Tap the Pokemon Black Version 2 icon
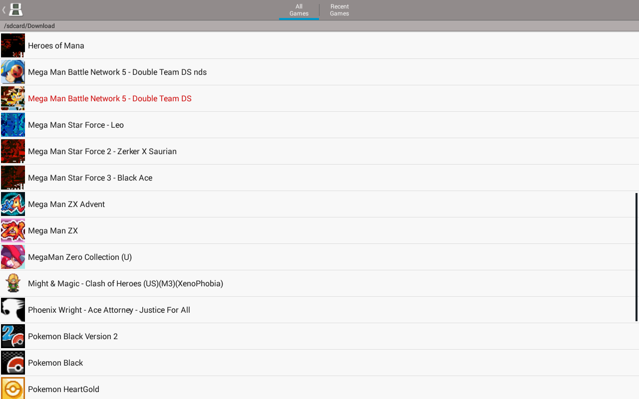This screenshot has height=399, width=639. tap(12, 336)
